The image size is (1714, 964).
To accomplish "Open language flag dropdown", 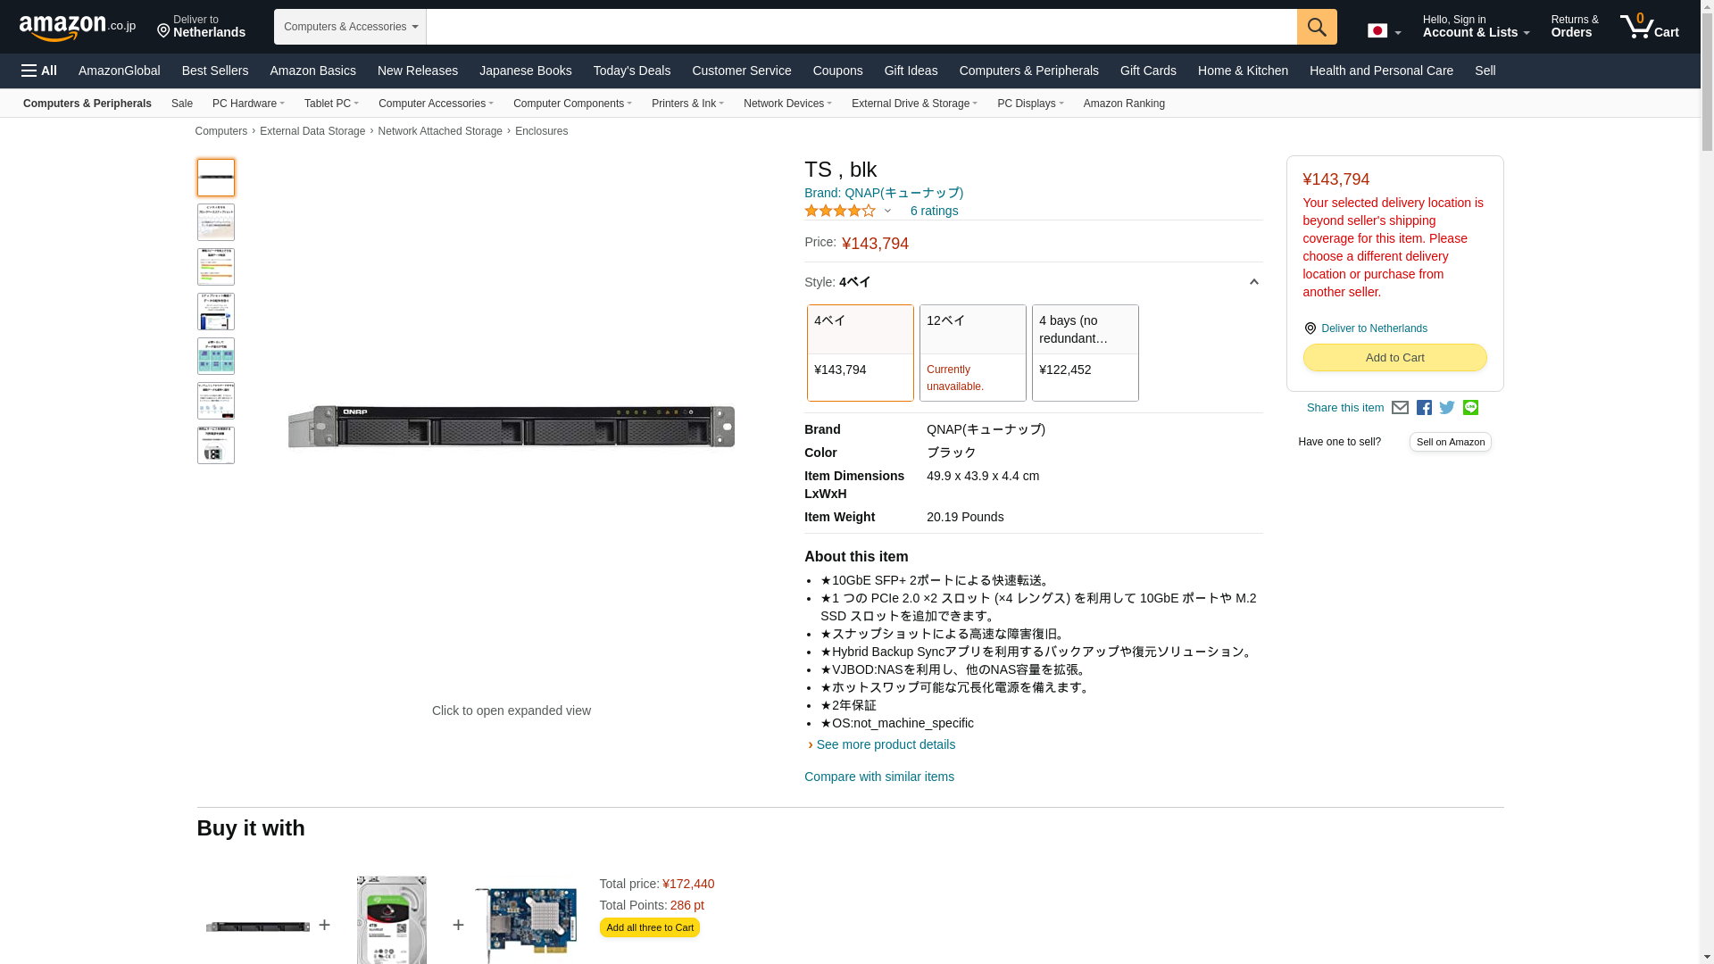I will click(x=1384, y=31).
